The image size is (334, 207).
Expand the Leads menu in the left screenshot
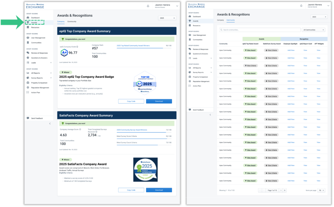click(x=51, y=63)
